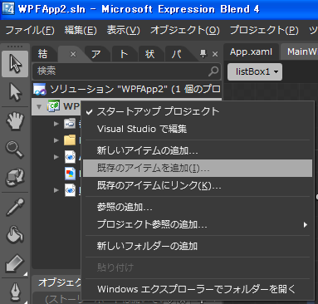Toggle スタートアップ プロジェクト check item
Viewport: 318px width, 304px height.
198,111
